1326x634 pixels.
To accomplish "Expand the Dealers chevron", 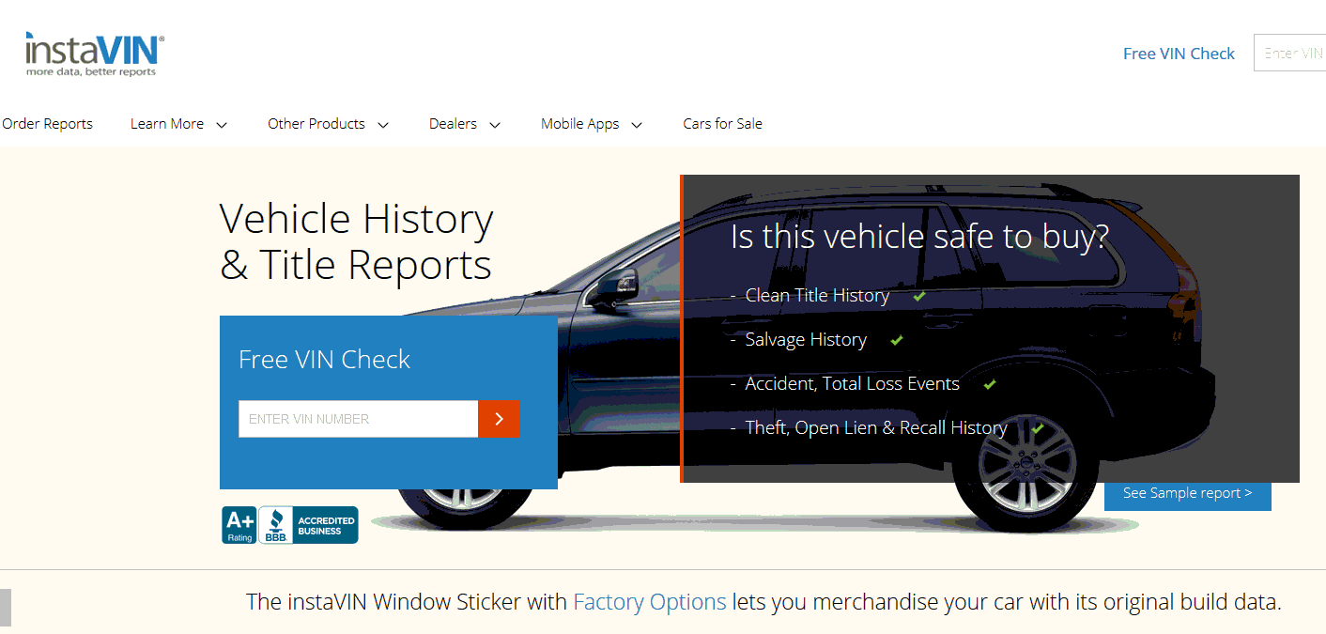I will click(495, 125).
